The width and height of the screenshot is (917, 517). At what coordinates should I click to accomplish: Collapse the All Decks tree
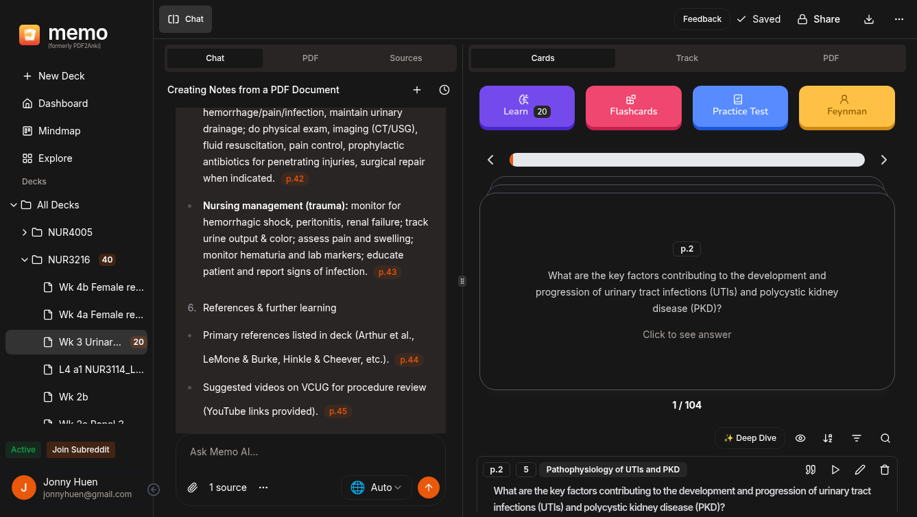tap(14, 205)
